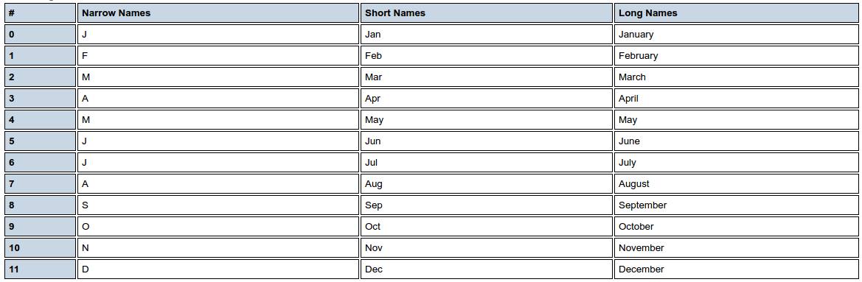This screenshot has height=282, width=862.
Task: Click the Jul short name cell
Action: point(487,163)
